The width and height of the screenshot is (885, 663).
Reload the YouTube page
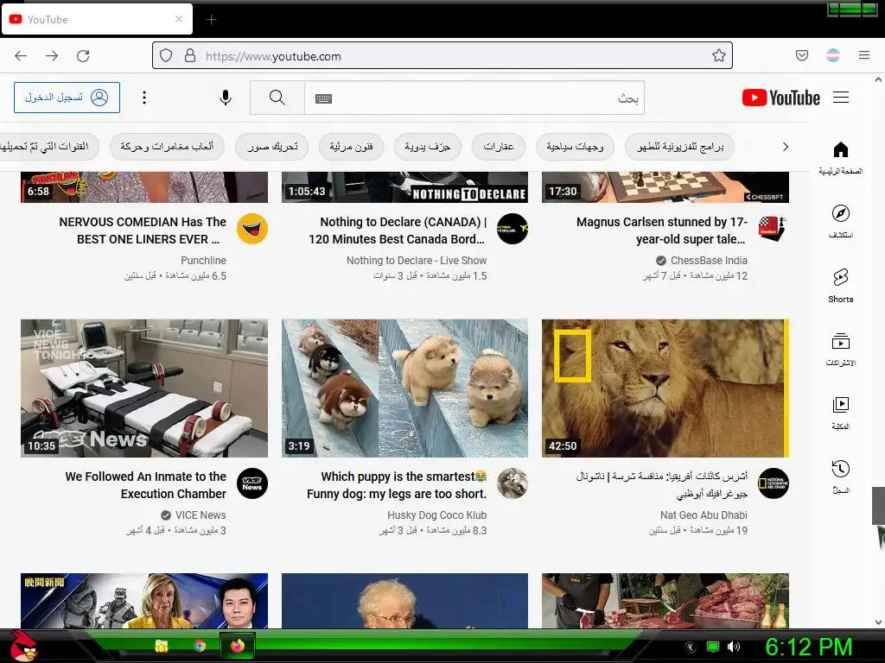point(84,56)
